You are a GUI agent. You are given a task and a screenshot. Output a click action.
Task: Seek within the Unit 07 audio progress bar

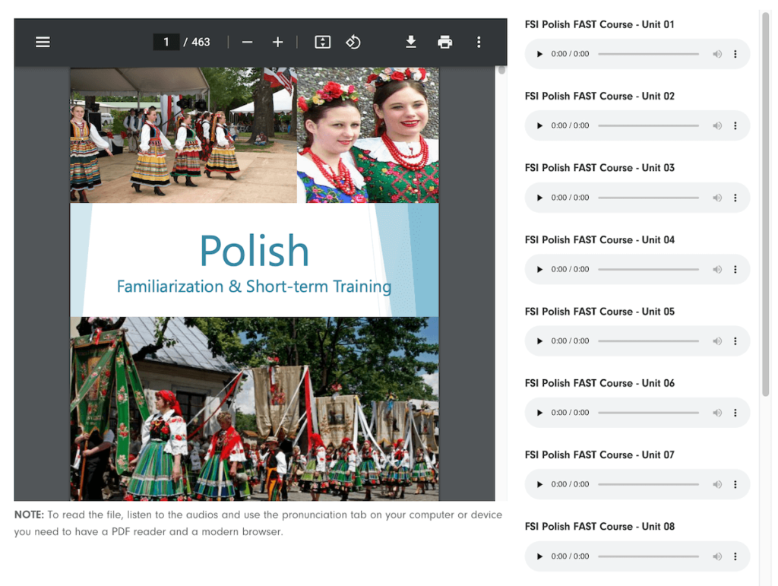pos(649,484)
